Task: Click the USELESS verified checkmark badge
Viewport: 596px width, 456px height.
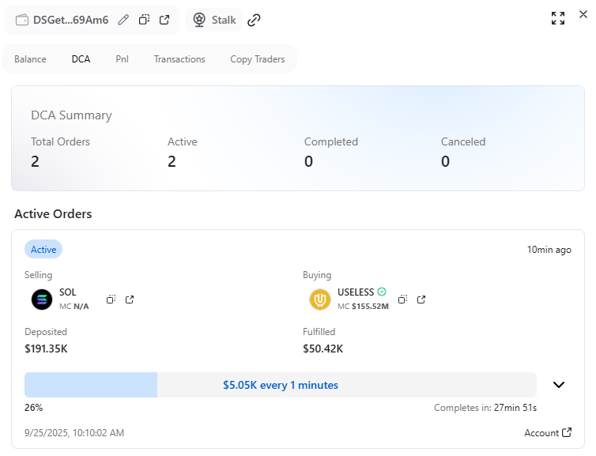Action: coord(382,292)
